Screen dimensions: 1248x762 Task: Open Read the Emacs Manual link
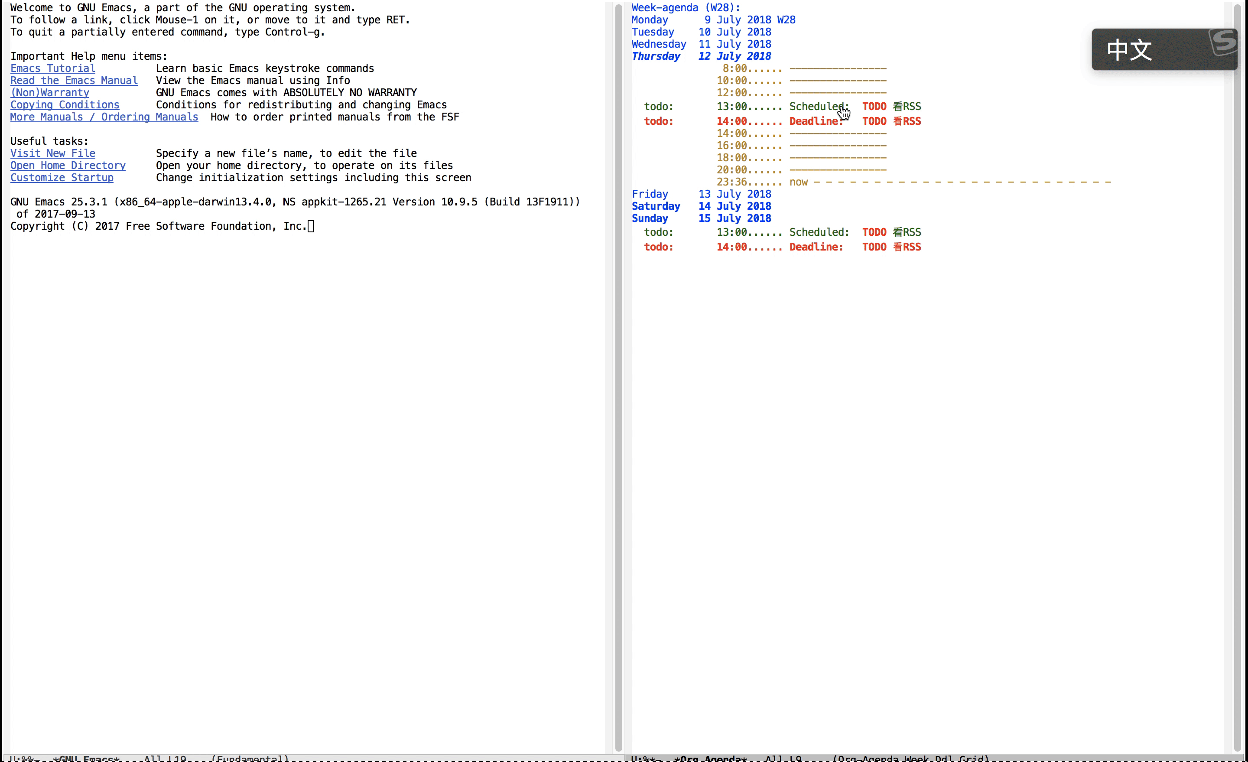pyautogui.click(x=74, y=81)
